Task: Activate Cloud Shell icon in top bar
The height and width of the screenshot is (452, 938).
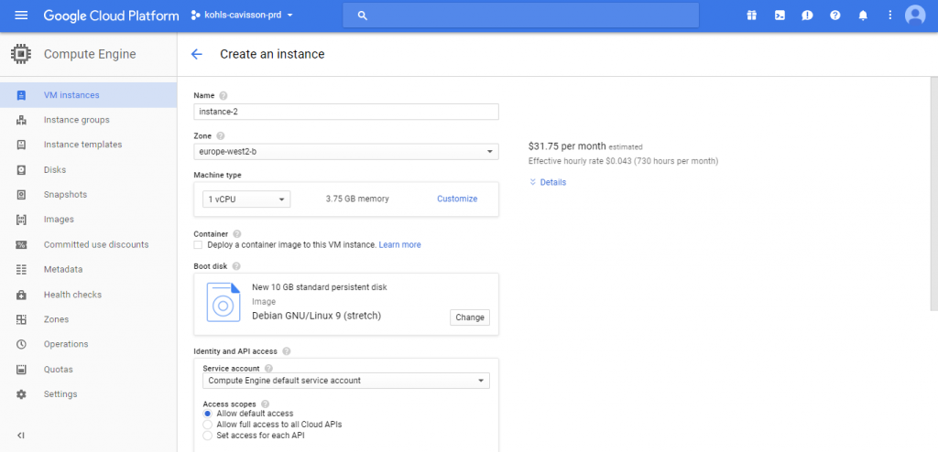Action: point(780,16)
